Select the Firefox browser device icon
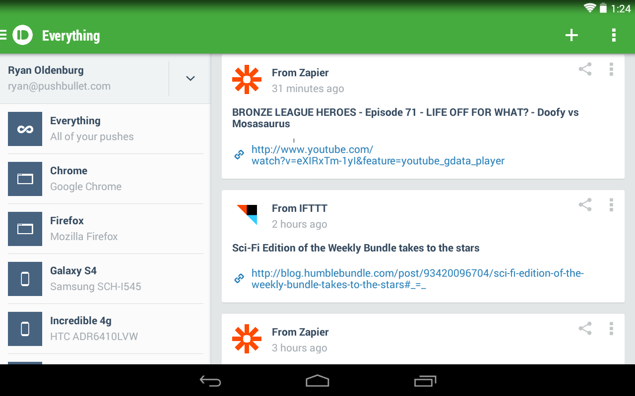Viewport: 635px width, 396px height. 25,229
